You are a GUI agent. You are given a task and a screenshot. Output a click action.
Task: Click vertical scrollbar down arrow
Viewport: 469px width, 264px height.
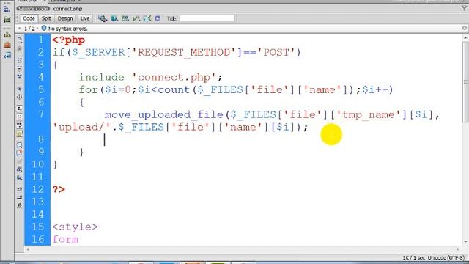pyautogui.click(x=466, y=241)
